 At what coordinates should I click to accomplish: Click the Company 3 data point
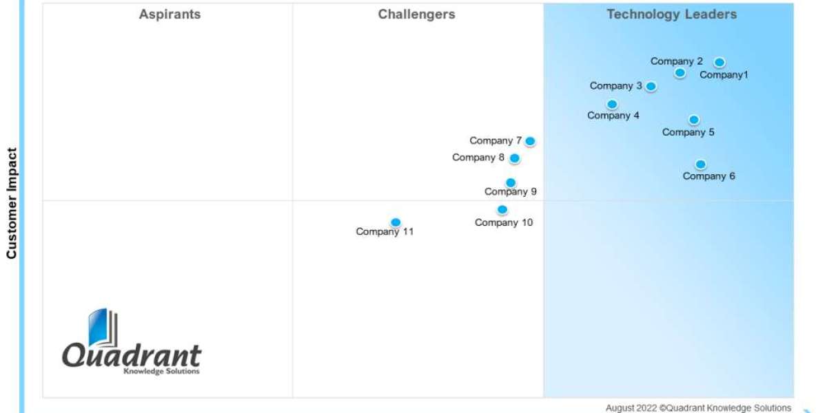pos(651,86)
